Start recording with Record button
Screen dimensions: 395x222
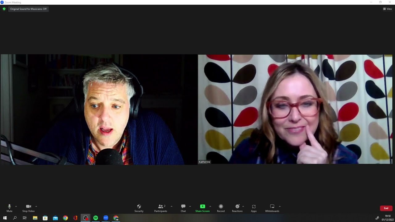click(x=221, y=208)
